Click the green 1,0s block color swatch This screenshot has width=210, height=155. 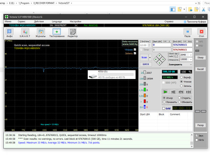tap(145, 89)
